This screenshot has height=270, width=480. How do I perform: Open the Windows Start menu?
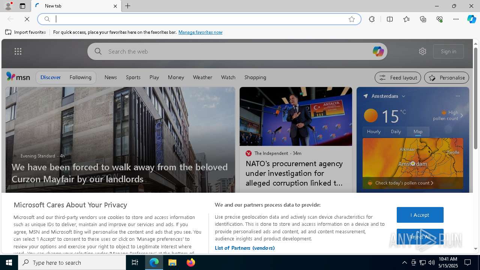(9, 262)
